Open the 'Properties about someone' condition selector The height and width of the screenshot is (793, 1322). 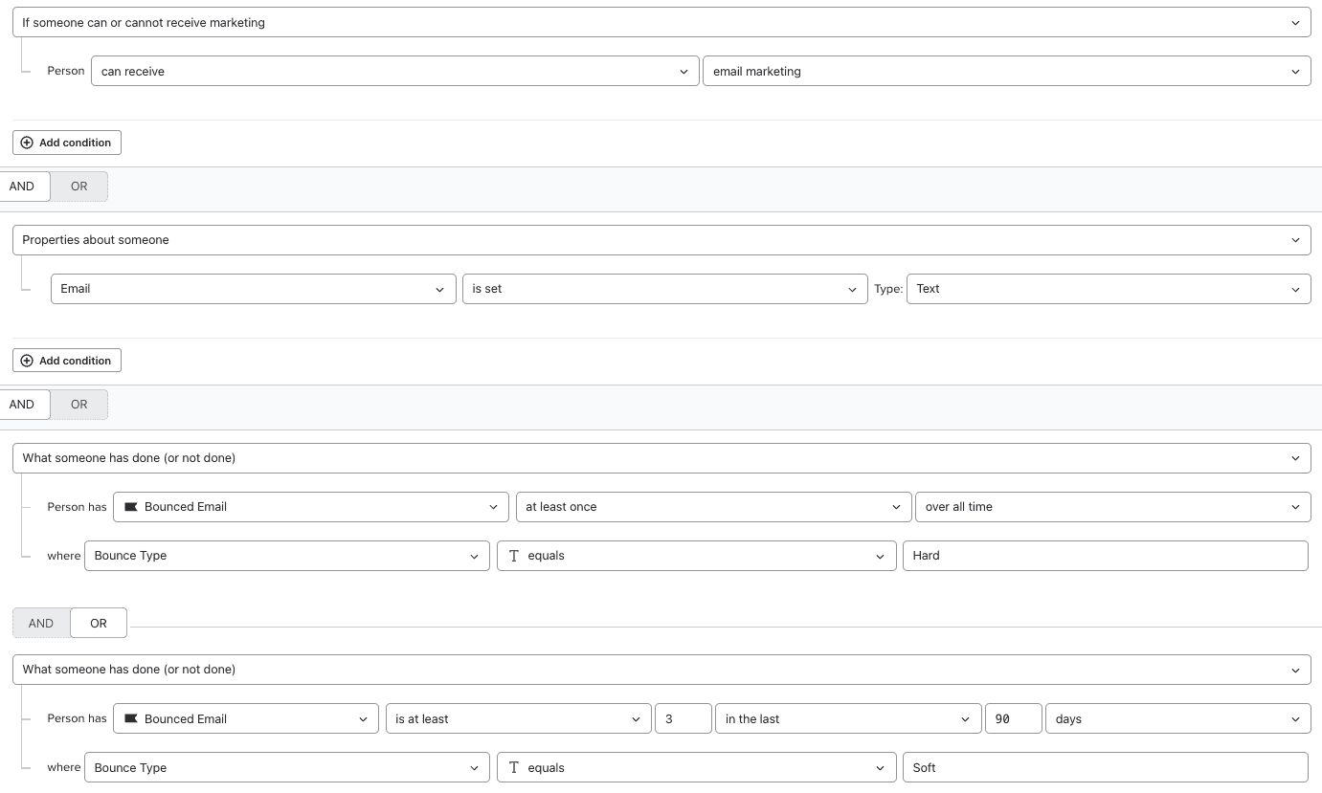click(x=661, y=240)
